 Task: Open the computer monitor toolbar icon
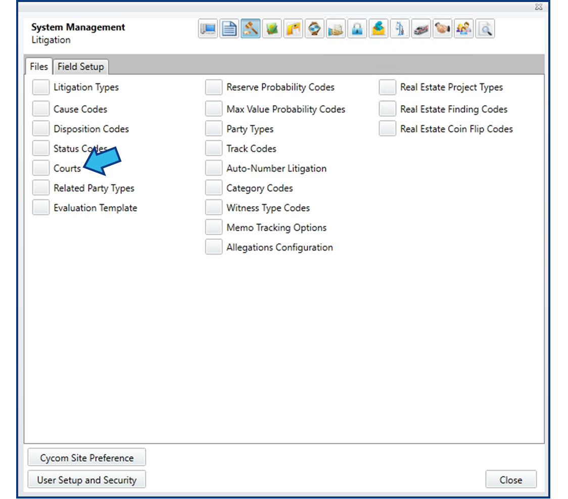[208, 29]
